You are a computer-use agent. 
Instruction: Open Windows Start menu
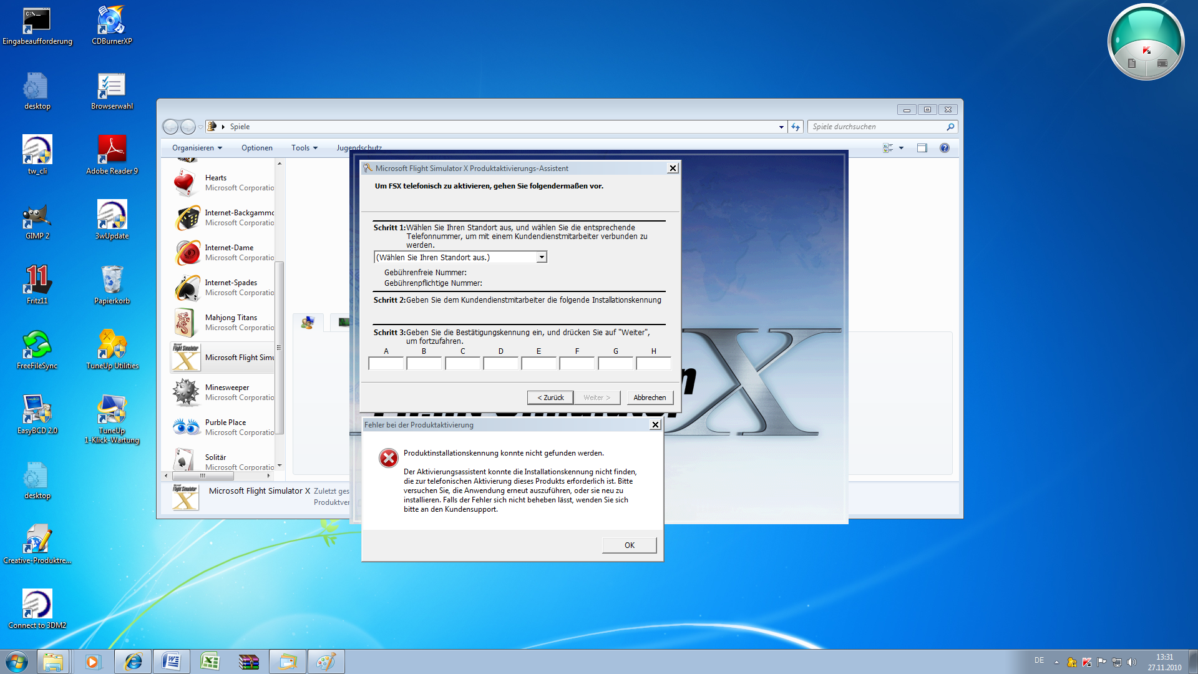pyautogui.click(x=17, y=662)
